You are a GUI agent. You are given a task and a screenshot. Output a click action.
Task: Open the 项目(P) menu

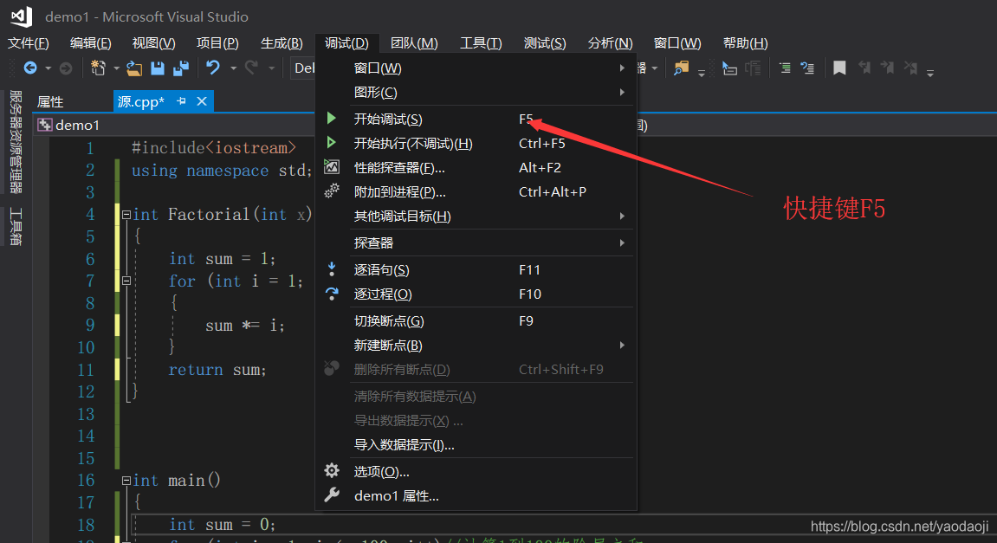217,43
